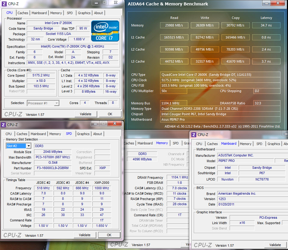
Task: Select Mainboard tab in the middle CPU-Z window
Action: tap(145, 143)
